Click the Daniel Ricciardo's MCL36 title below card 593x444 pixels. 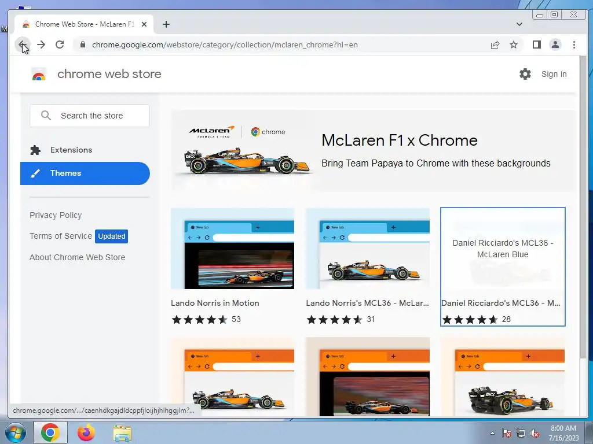coord(501,303)
